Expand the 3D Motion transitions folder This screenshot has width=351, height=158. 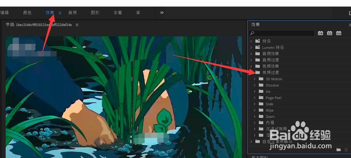[x=254, y=79]
